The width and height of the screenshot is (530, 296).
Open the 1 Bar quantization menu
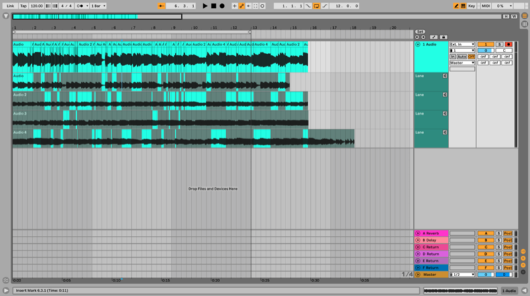click(99, 6)
